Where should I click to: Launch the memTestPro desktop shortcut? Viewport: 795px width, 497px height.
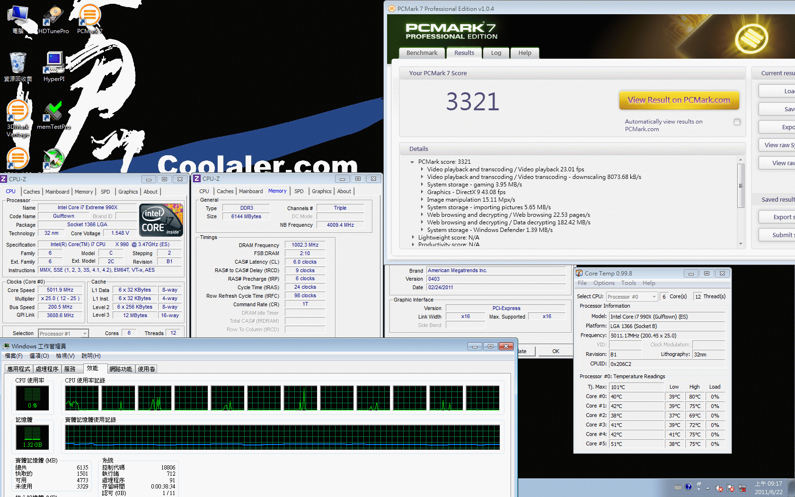(54, 115)
